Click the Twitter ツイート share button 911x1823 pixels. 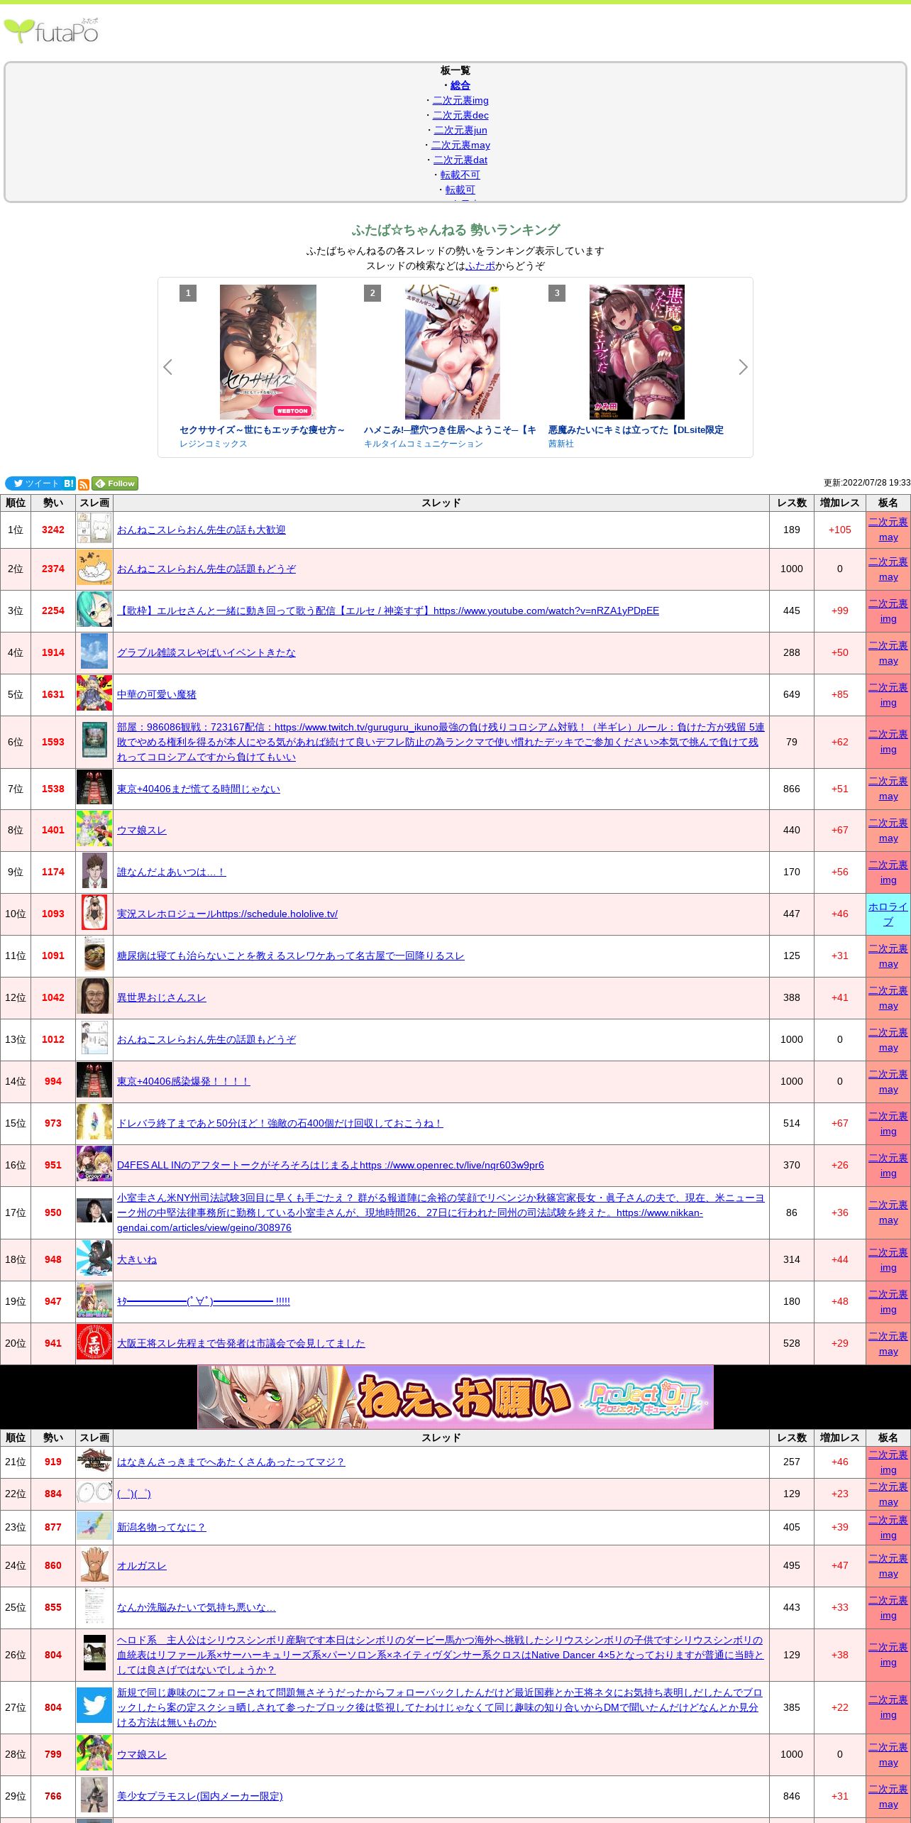click(33, 483)
